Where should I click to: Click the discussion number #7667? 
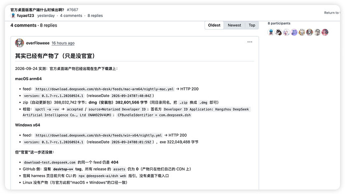pos(72,9)
